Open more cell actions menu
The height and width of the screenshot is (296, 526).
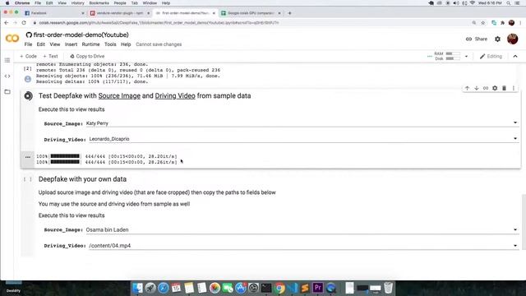(x=513, y=88)
